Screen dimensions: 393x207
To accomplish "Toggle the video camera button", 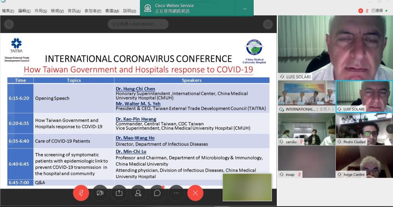I will point(100,193).
